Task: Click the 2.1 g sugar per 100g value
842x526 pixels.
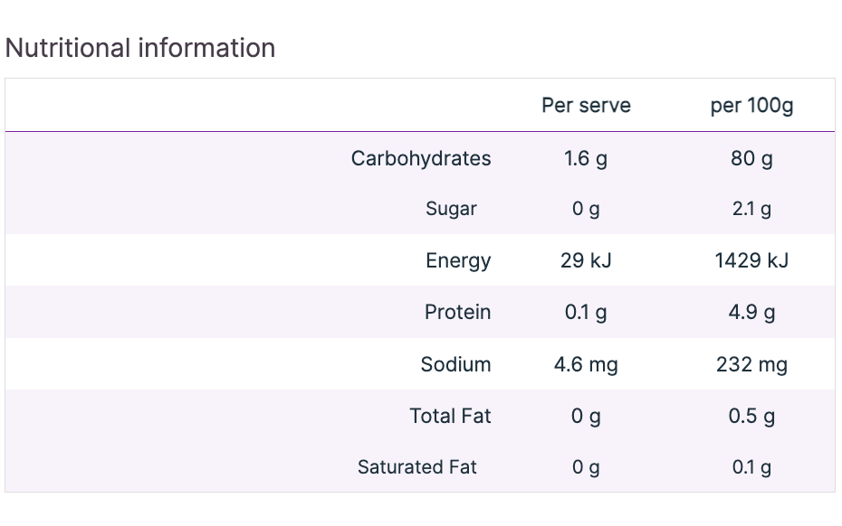Action: click(751, 209)
